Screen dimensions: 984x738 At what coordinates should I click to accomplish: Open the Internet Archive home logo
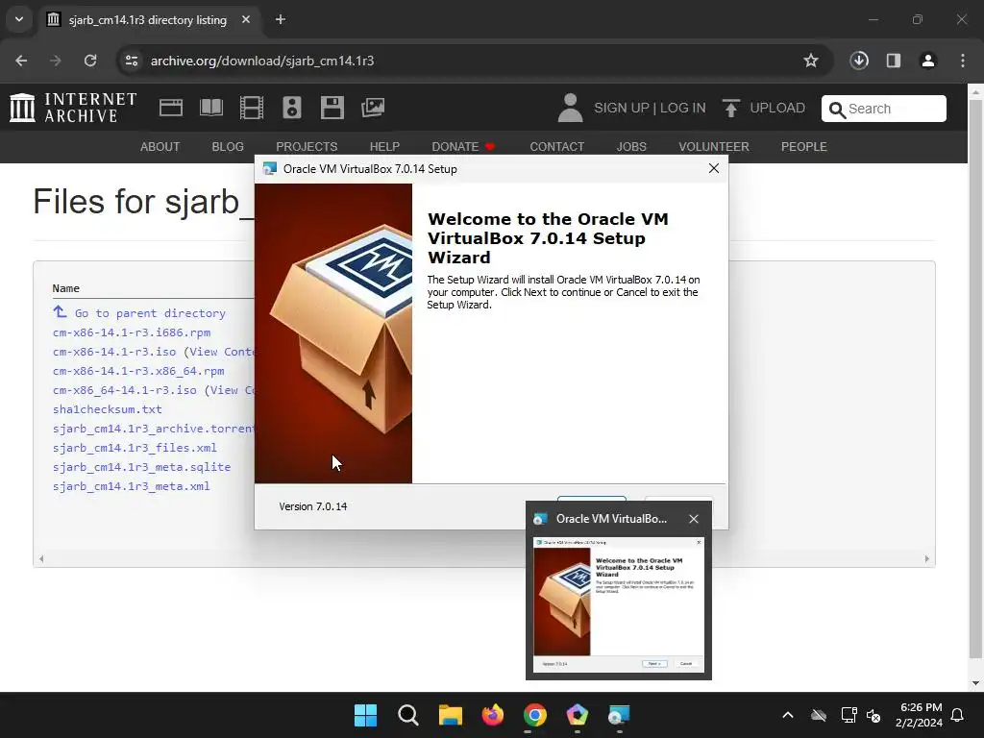tap(73, 108)
